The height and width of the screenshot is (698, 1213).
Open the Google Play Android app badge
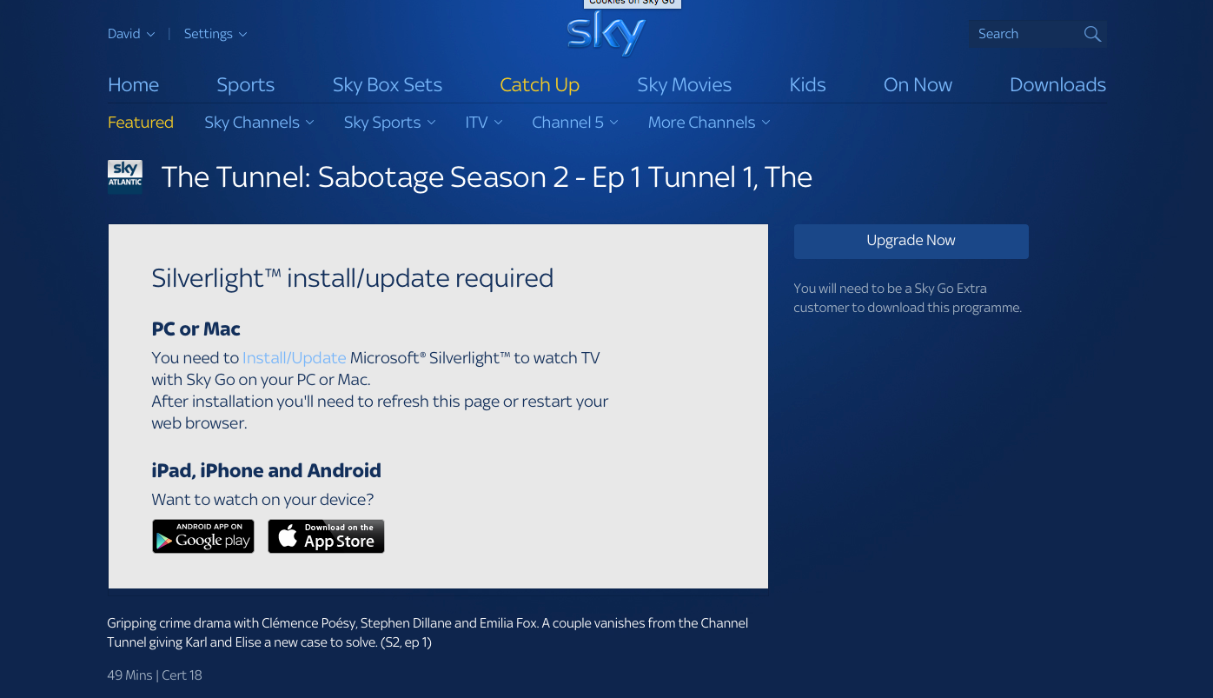pyautogui.click(x=203, y=536)
